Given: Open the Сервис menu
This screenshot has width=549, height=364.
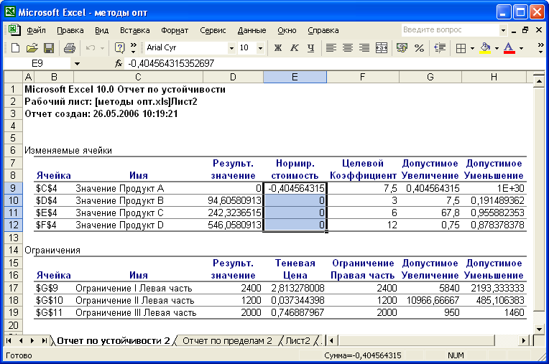Looking at the screenshot, I should tap(213, 30).
